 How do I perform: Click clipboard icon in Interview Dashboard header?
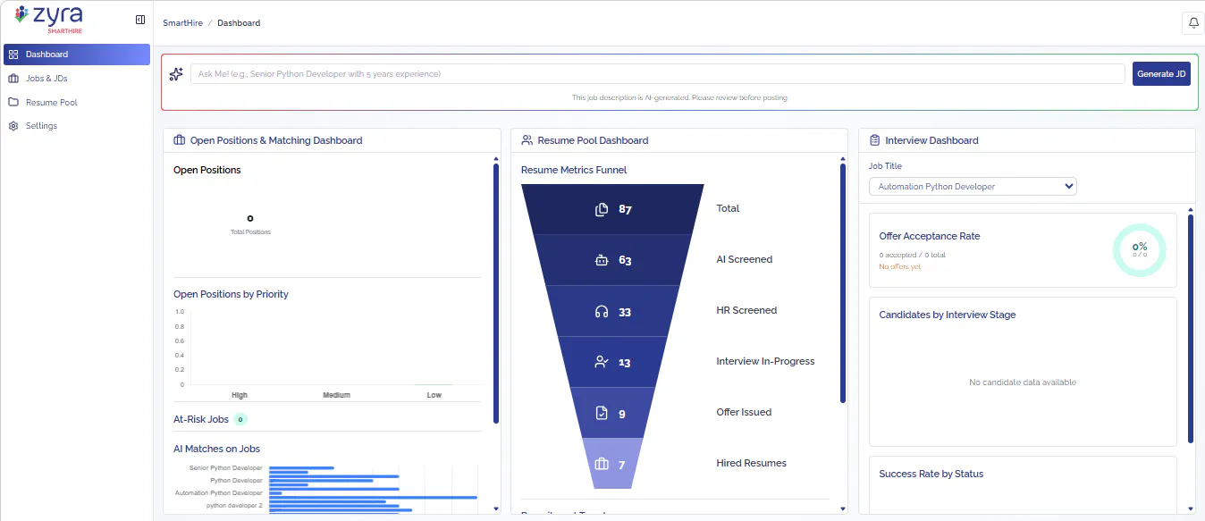click(x=875, y=140)
